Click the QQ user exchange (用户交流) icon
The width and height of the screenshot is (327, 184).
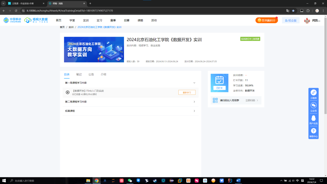click(x=314, y=118)
